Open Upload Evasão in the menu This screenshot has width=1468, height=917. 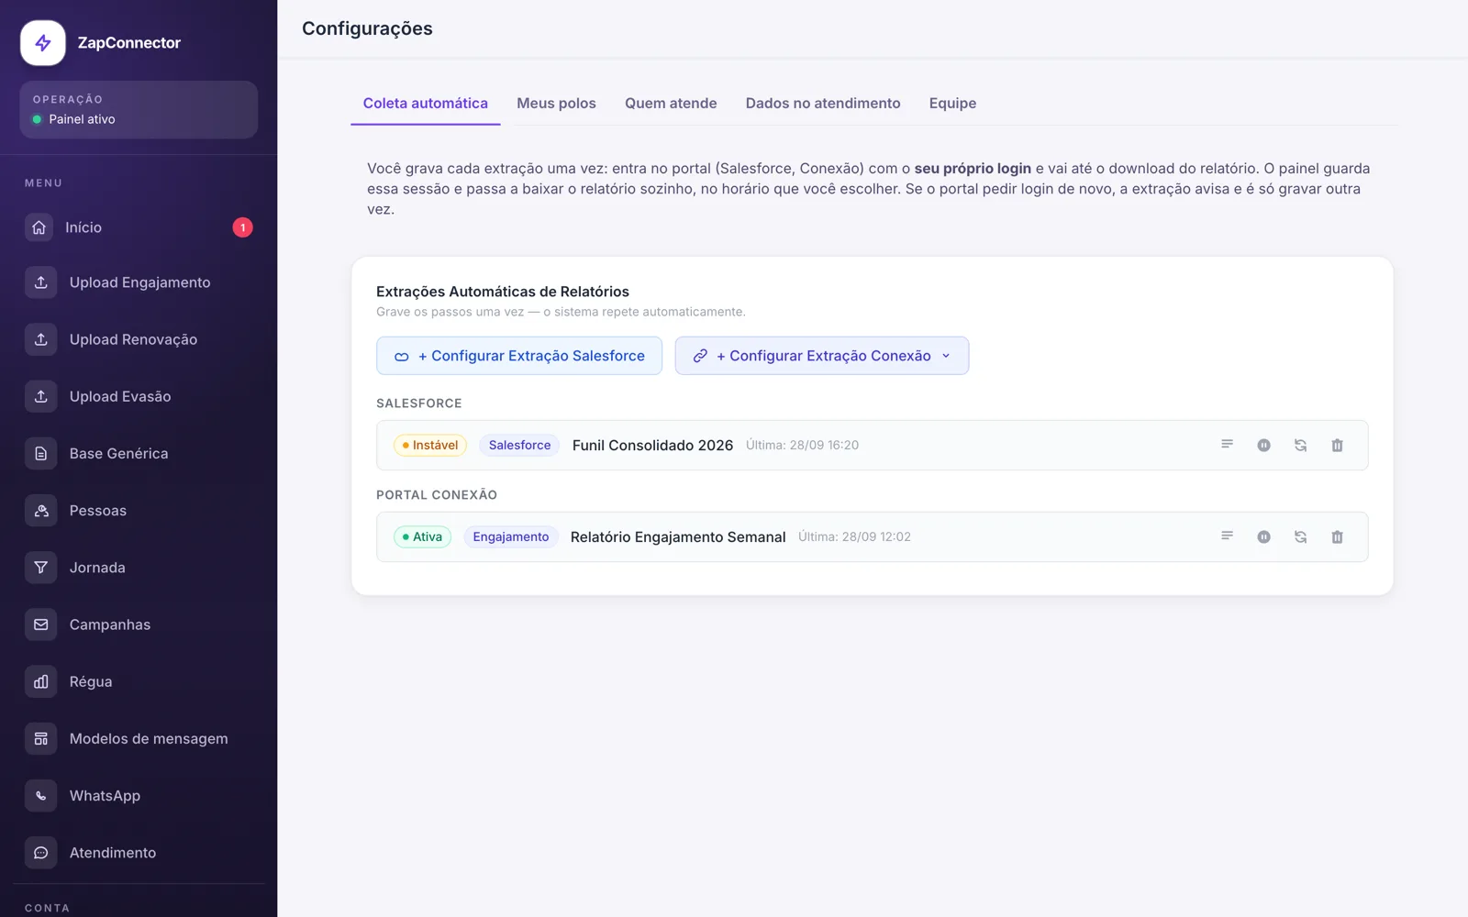[x=139, y=396]
